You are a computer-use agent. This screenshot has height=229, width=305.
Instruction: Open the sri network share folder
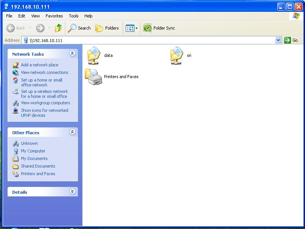176,56
